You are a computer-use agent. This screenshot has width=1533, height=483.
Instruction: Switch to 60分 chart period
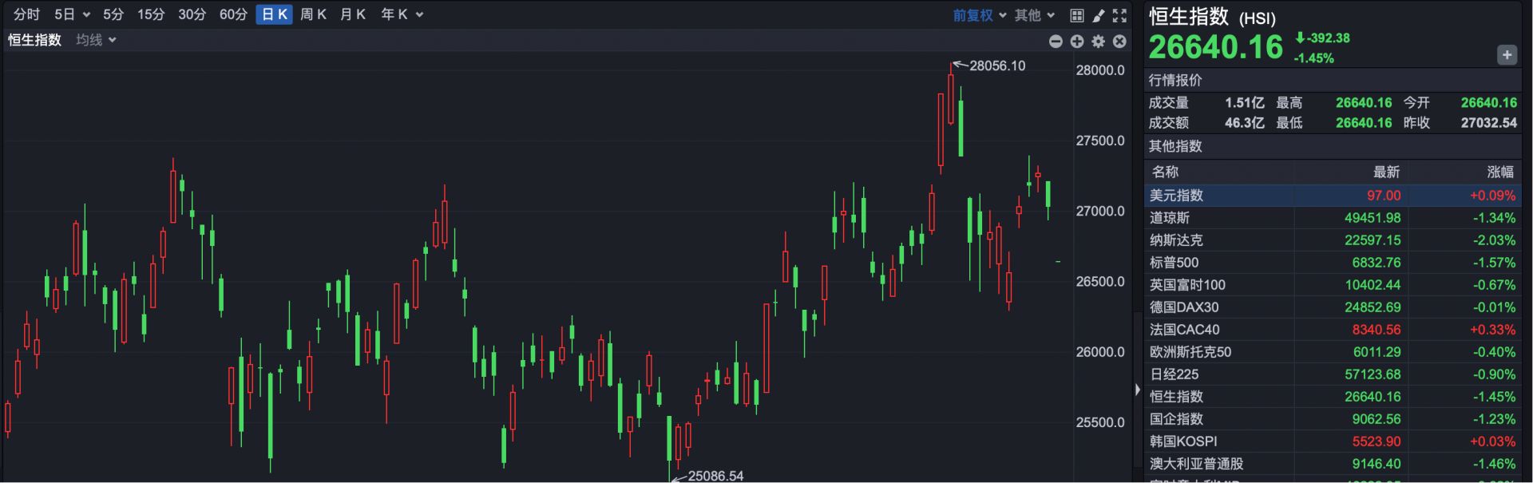pyautogui.click(x=233, y=14)
